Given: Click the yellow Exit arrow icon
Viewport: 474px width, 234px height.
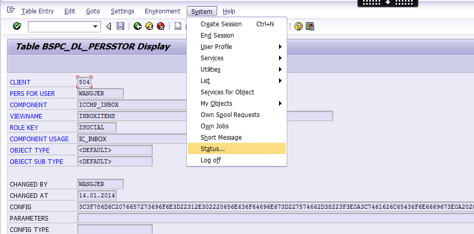Looking at the screenshot, I should (150, 26).
